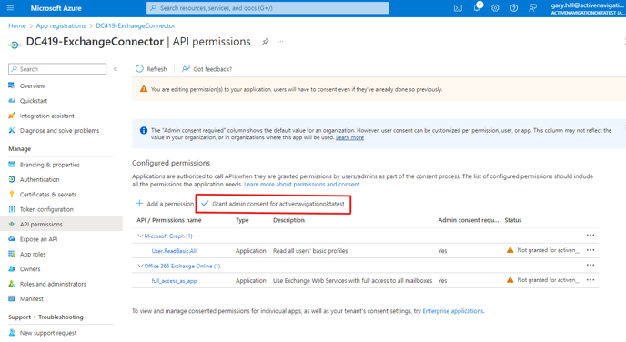Open Enterprise applications link
The height and width of the screenshot is (342, 626).
[x=453, y=311]
